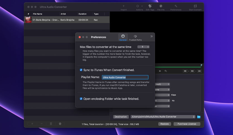This screenshot has width=233, height=135.
Task: Open the (mp3) format dropdown
Action: tap(162, 84)
